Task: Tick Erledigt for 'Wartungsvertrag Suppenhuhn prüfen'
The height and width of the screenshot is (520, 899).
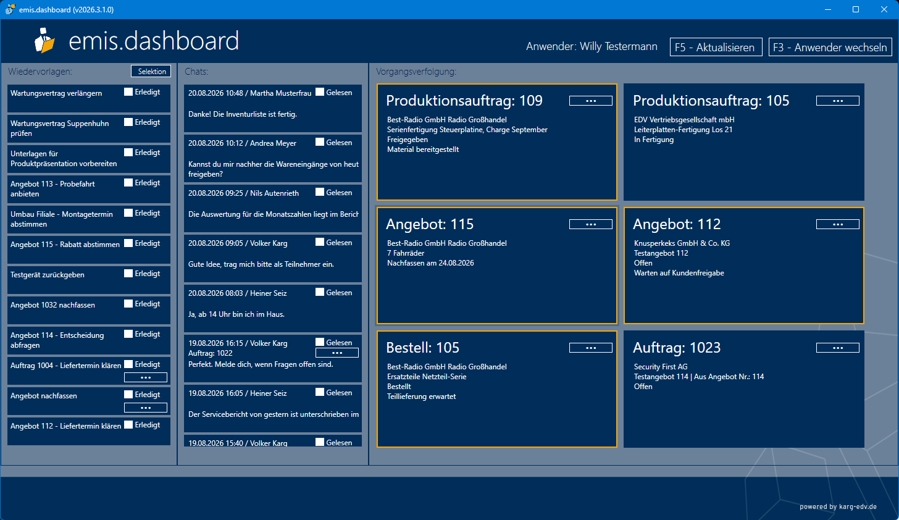Action: [128, 122]
